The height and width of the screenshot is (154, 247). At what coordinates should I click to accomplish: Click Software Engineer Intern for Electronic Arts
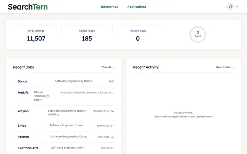click(68, 148)
